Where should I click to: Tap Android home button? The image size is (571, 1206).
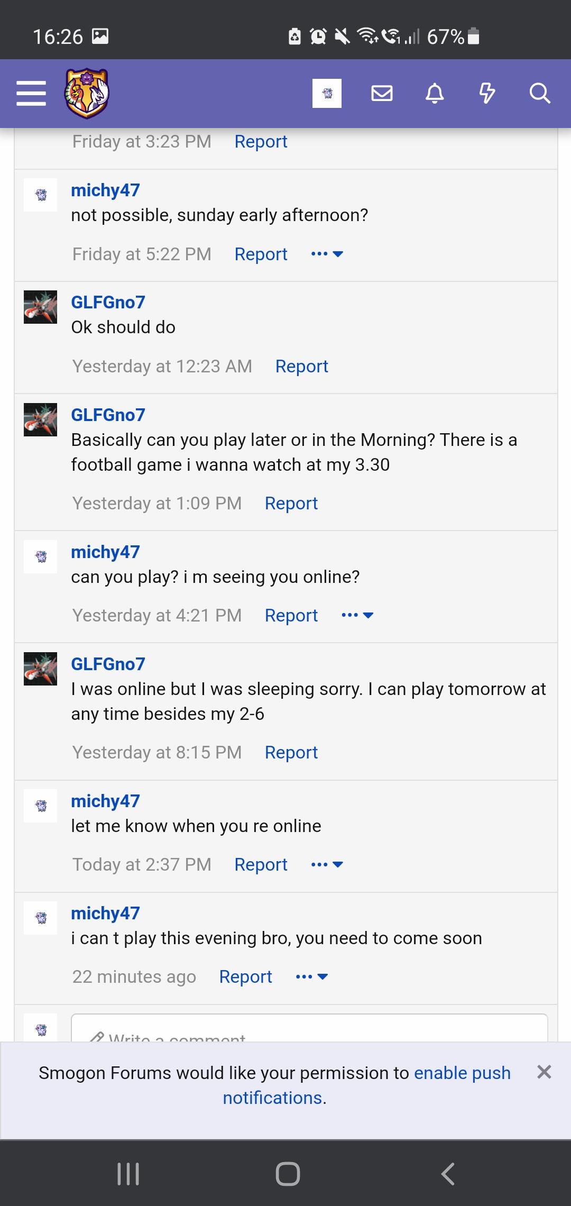click(x=288, y=1174)
